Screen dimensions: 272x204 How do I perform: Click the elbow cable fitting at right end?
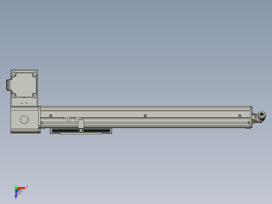(x=261, y=117)
